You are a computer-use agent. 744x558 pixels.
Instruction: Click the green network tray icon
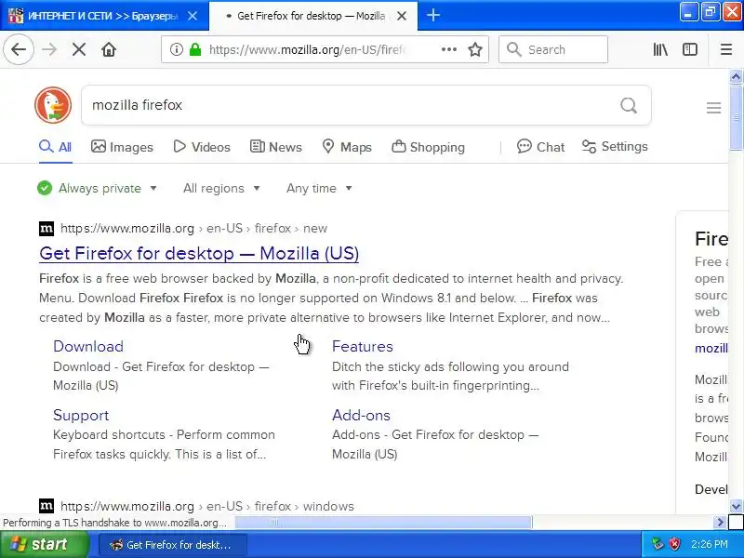click(x=658, y=544)
